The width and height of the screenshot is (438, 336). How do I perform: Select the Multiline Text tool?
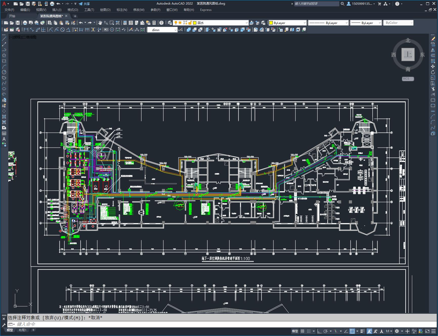pyautogui.click(x=4, y=139)
